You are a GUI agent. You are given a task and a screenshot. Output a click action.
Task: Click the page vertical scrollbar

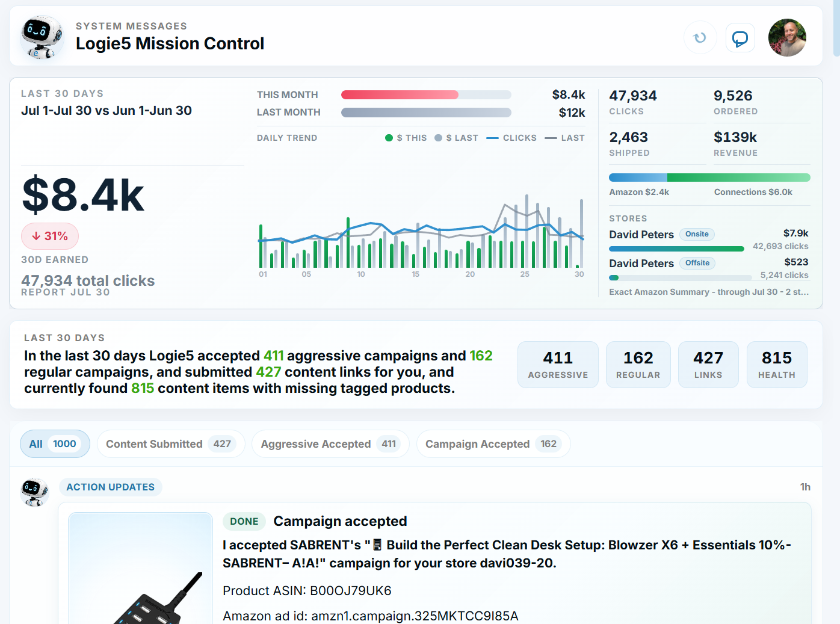pyautogui.click(x=836, y=29)
